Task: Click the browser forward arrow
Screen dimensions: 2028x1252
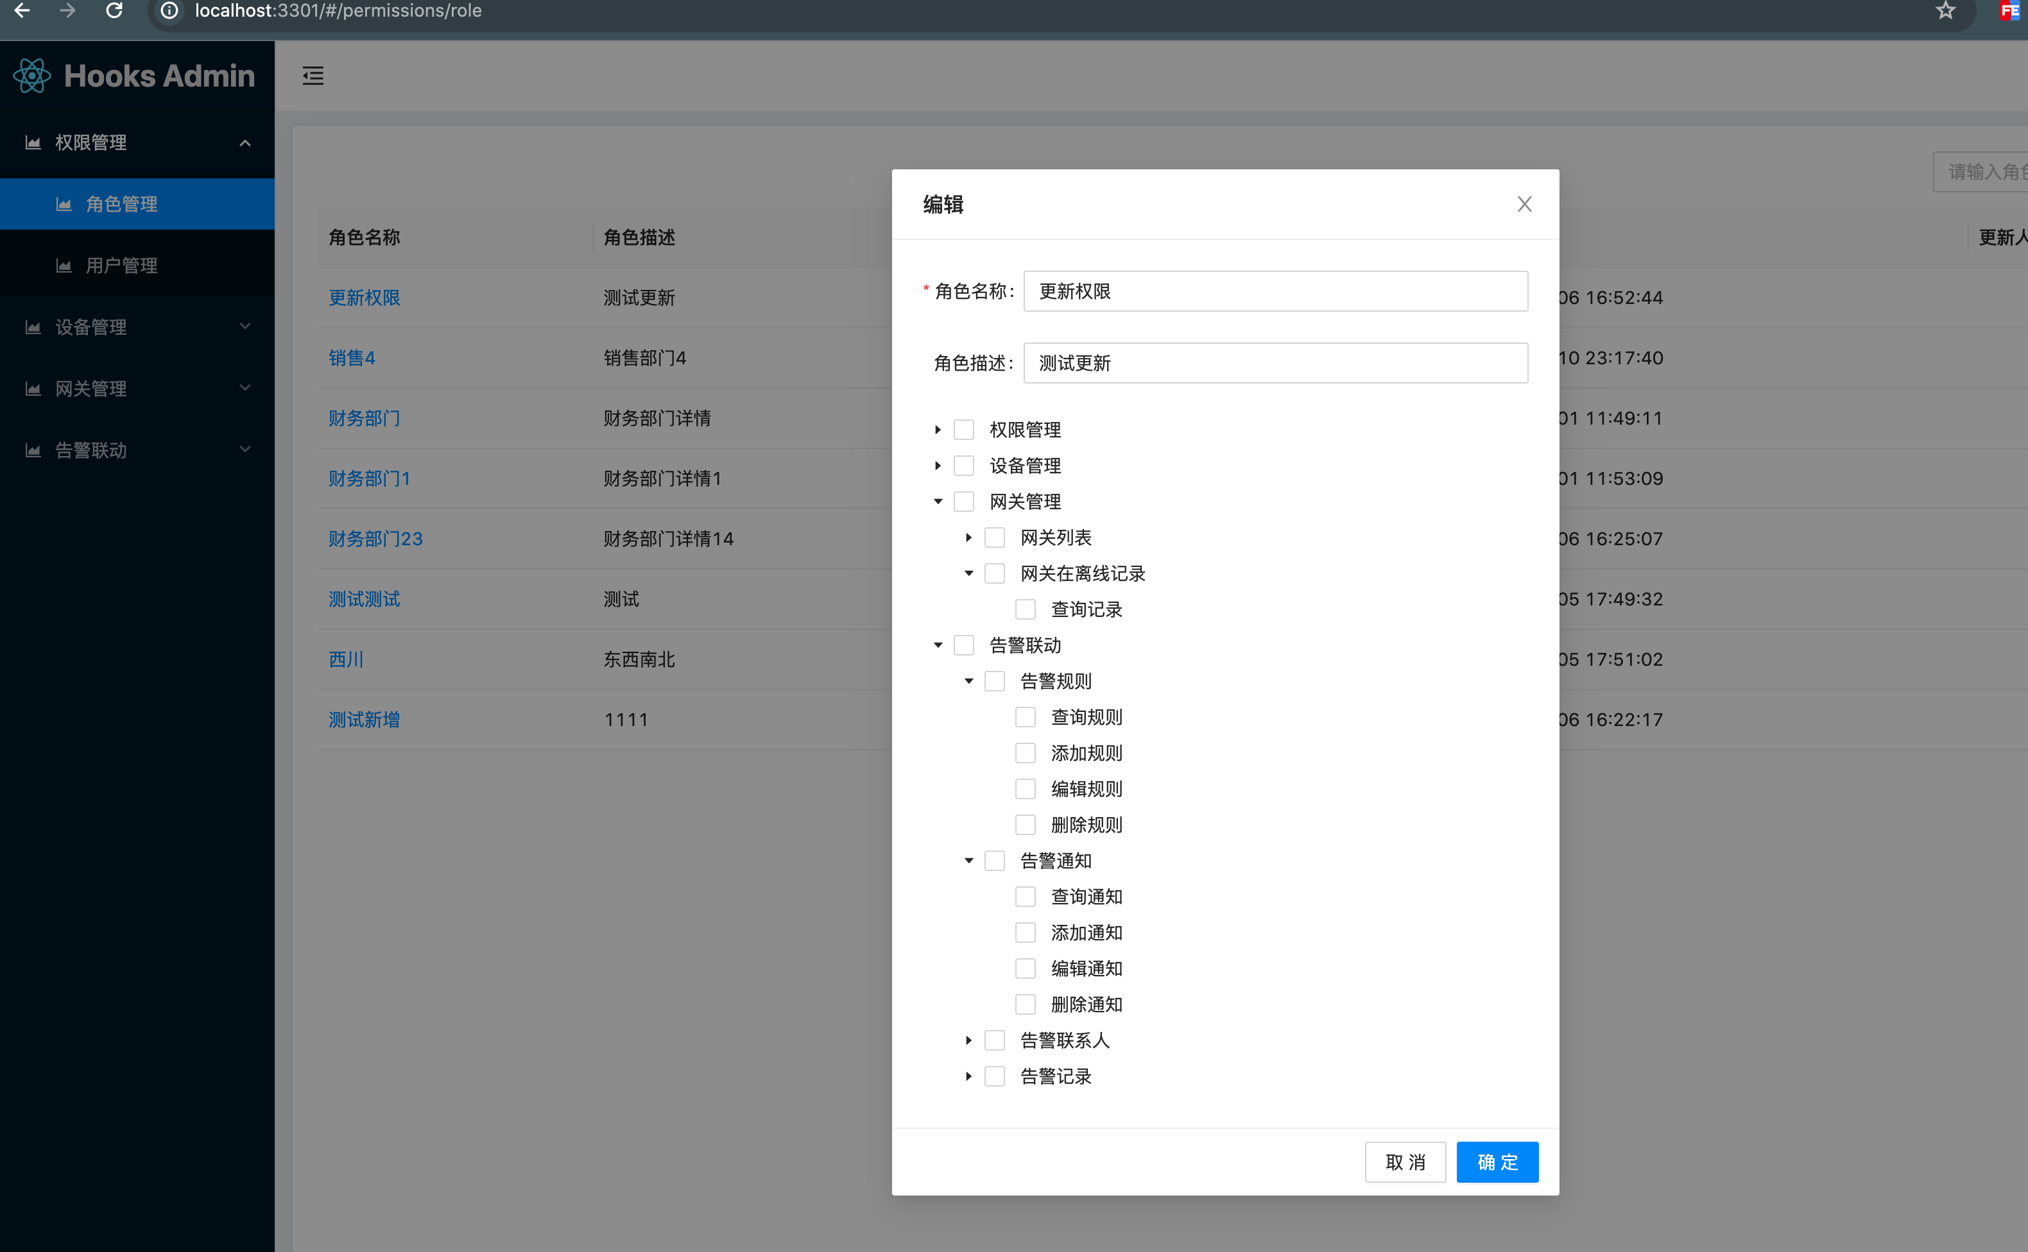Action: coord(68,11)
